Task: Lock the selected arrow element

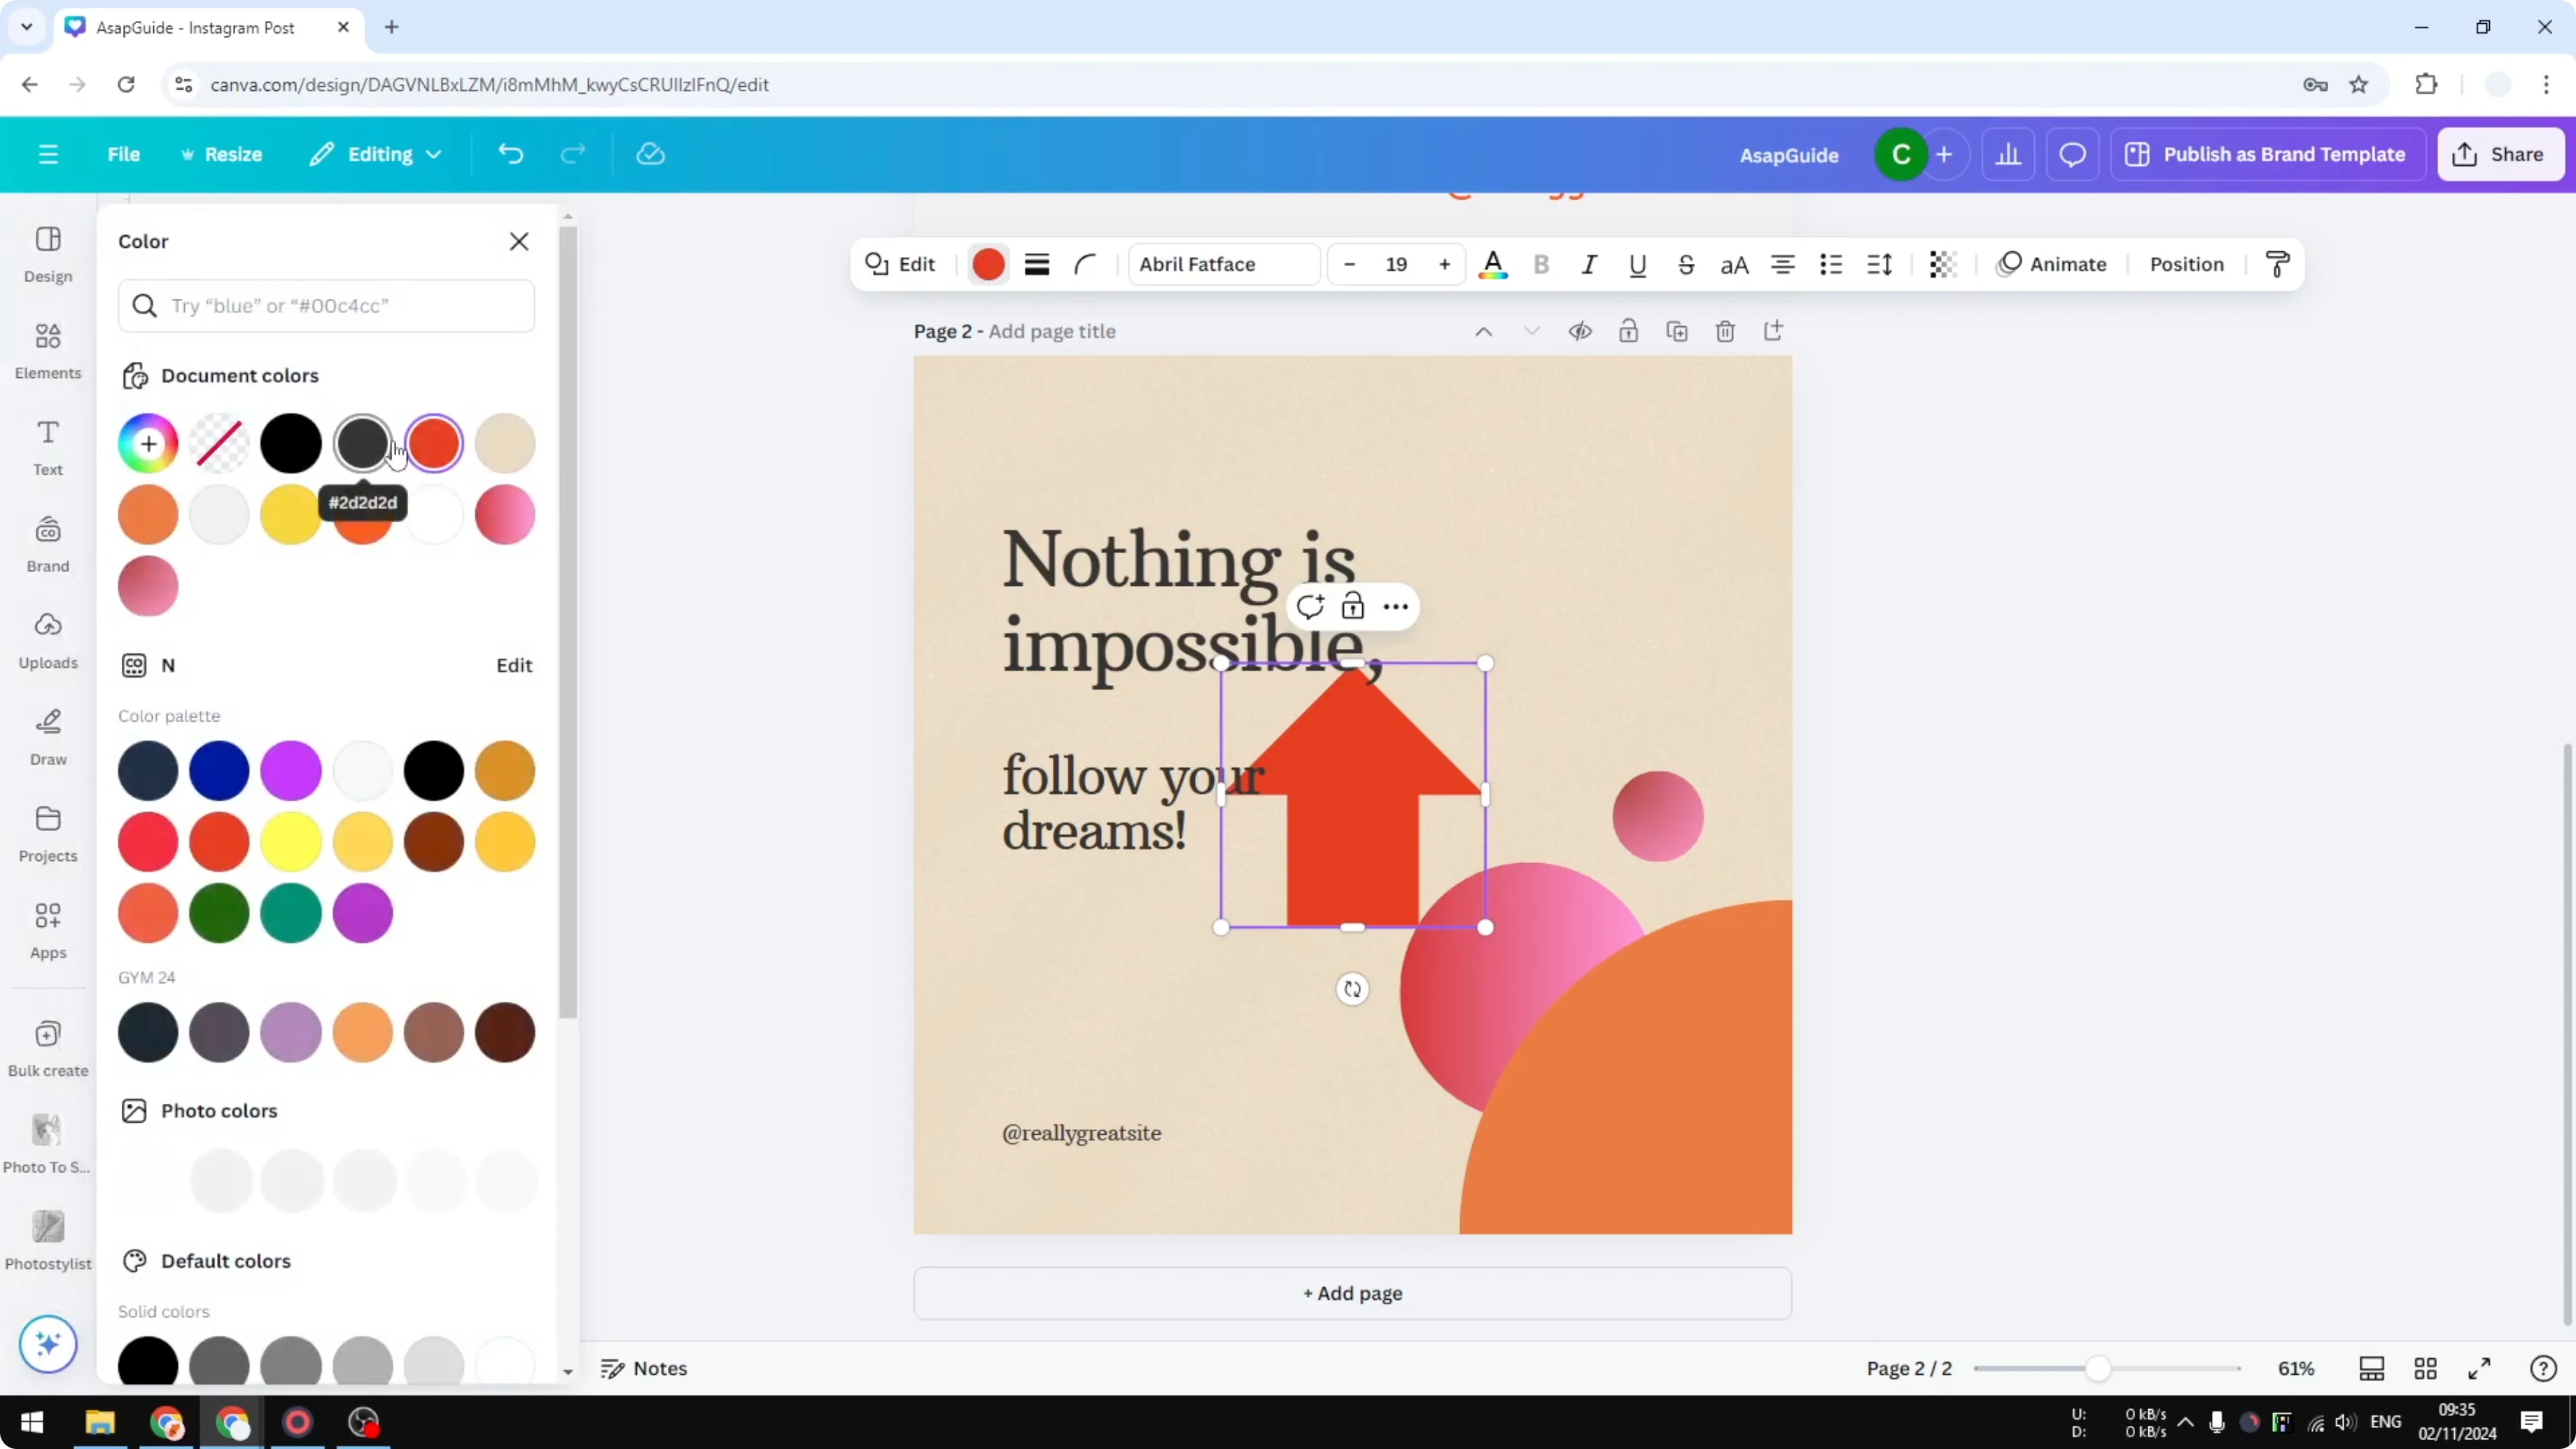Action: pyautogui.click(x=1353, y=606)
